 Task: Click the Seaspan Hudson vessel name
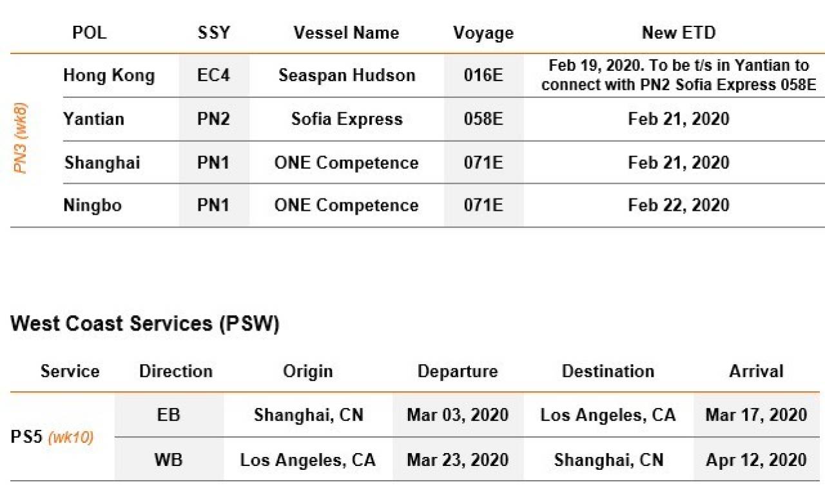[x=347, y=75]
